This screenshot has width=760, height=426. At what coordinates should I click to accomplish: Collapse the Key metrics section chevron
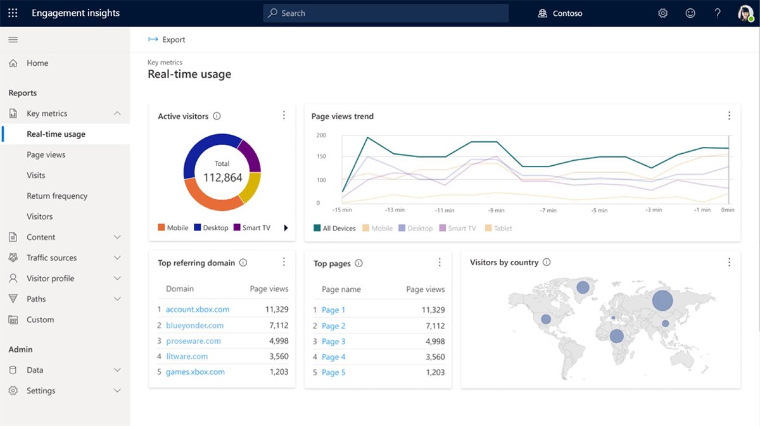[117, 113]
